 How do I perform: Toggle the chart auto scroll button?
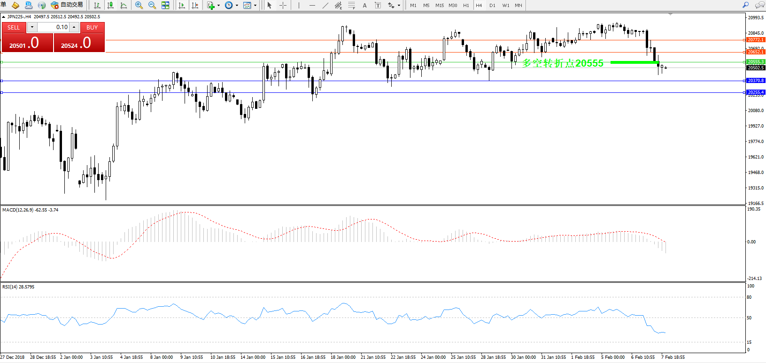click(x=182, y=5)
